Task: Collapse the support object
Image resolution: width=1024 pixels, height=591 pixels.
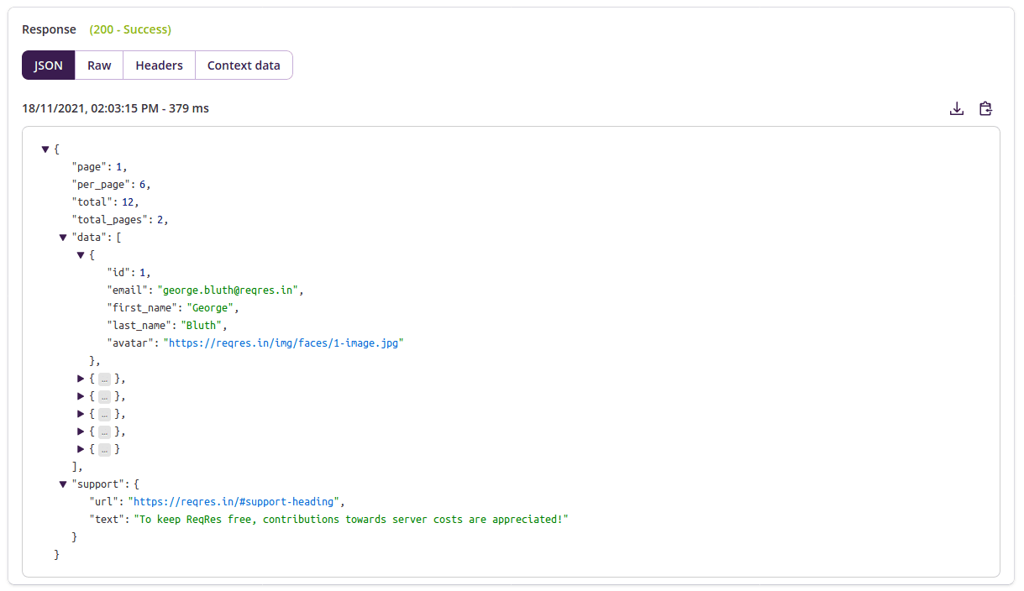Action: point(63,484)
